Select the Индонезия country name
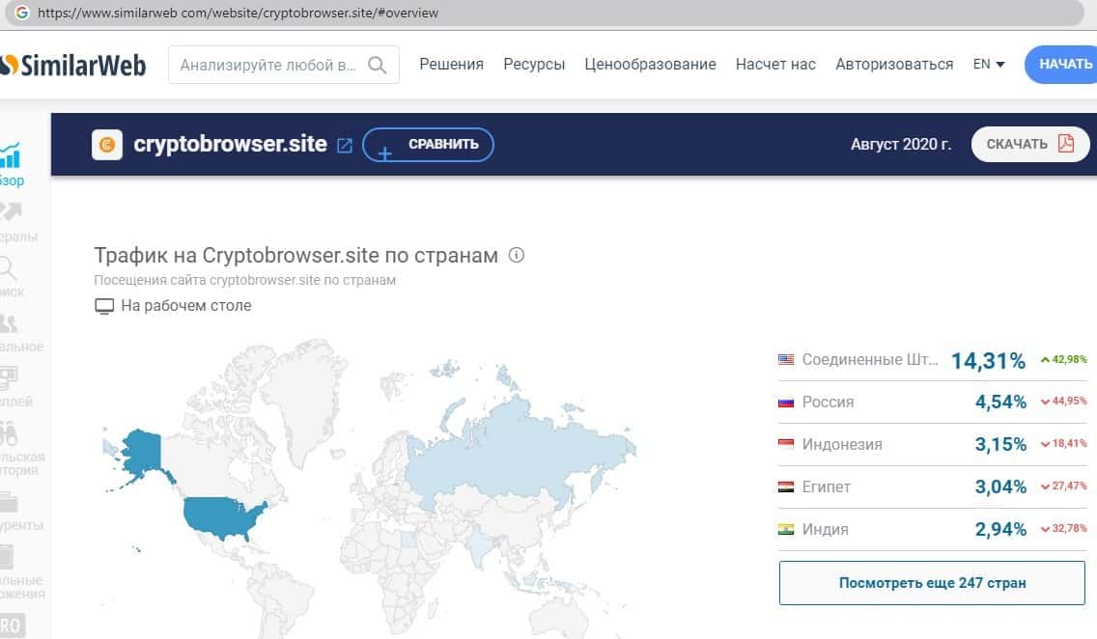Viewport: 1097px width, 639px height. coord(842,445)
